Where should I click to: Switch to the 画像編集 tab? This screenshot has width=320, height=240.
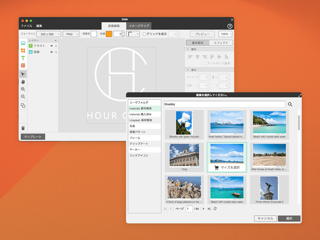click(x=114, y=26)
